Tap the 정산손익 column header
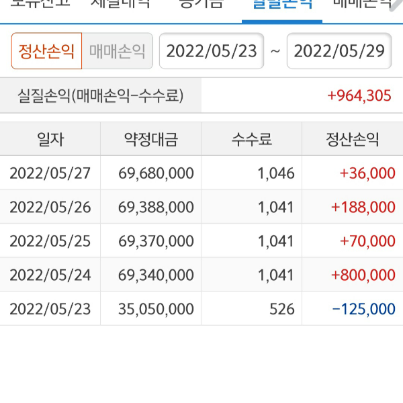Screen dimensions: 403x403 point(353,140)
